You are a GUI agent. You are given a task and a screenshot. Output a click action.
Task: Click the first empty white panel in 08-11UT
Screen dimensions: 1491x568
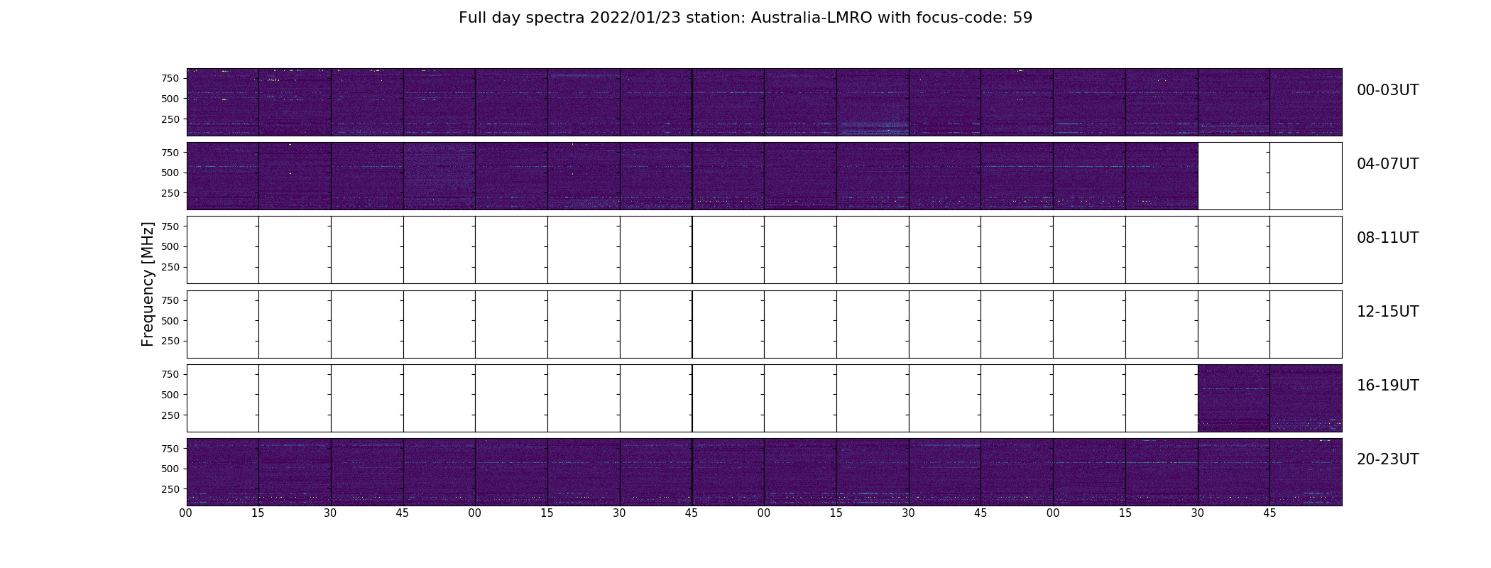pyautogui.click(x=223, y=250)
